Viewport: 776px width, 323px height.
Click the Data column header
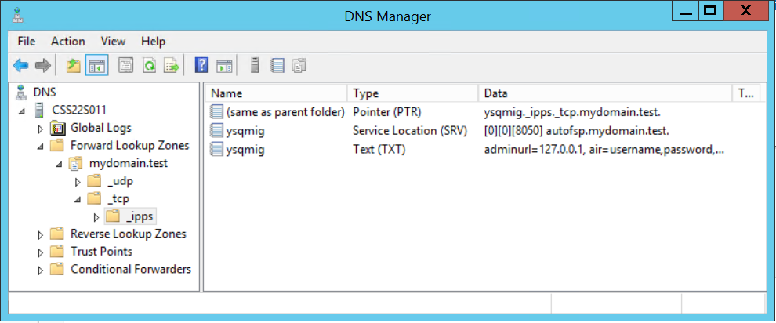pyautogui.click(x=604, y=94)
